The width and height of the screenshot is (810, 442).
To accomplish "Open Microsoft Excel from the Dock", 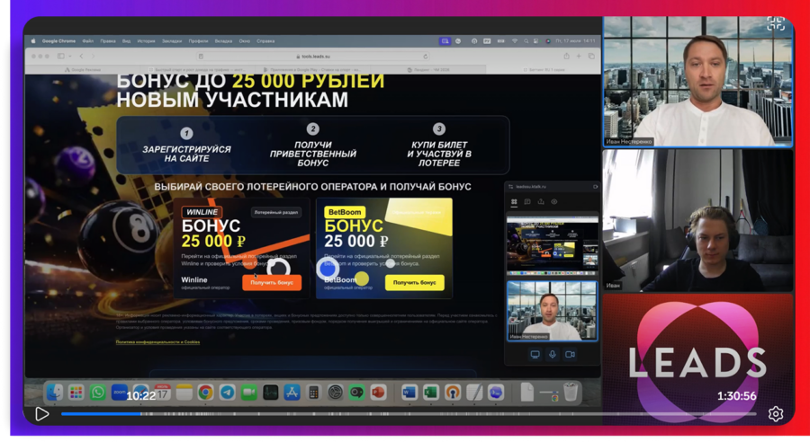I will click(x=431, y=393).
